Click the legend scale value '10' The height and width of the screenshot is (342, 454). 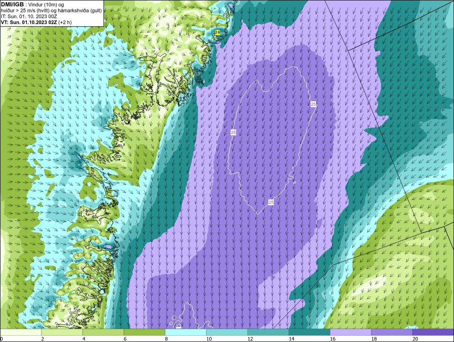(209, 339)
